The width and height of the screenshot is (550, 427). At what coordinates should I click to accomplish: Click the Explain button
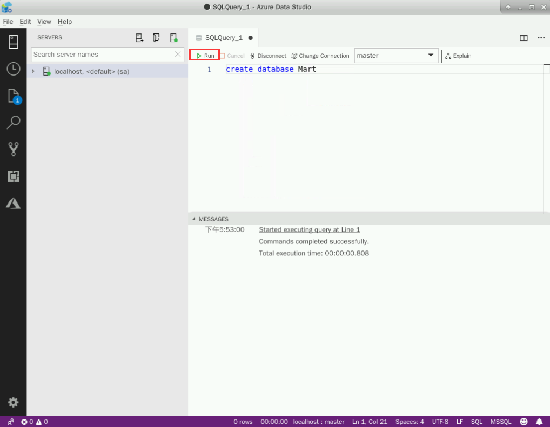(458, 56)
